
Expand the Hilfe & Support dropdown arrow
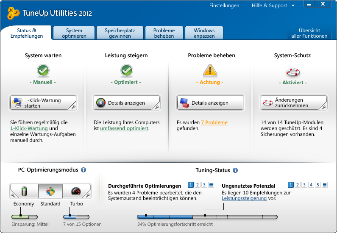(293, 6)
